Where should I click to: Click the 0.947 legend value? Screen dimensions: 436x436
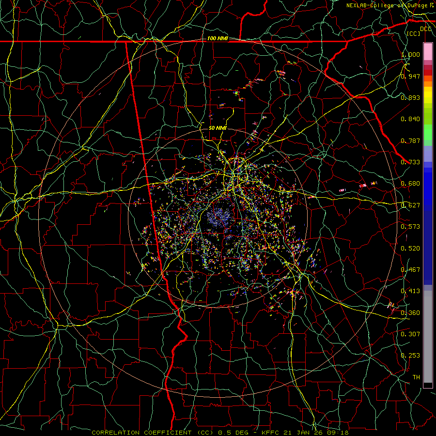click(410, 76)
